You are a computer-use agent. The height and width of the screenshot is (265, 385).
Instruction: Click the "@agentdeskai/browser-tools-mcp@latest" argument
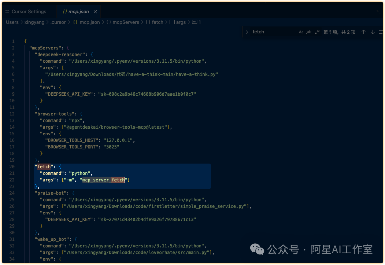click(117, 127)
